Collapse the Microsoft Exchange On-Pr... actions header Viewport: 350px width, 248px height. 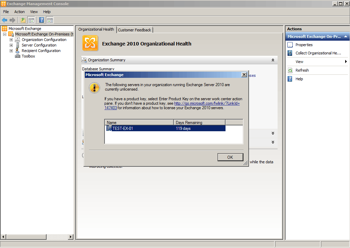[346, 37]
